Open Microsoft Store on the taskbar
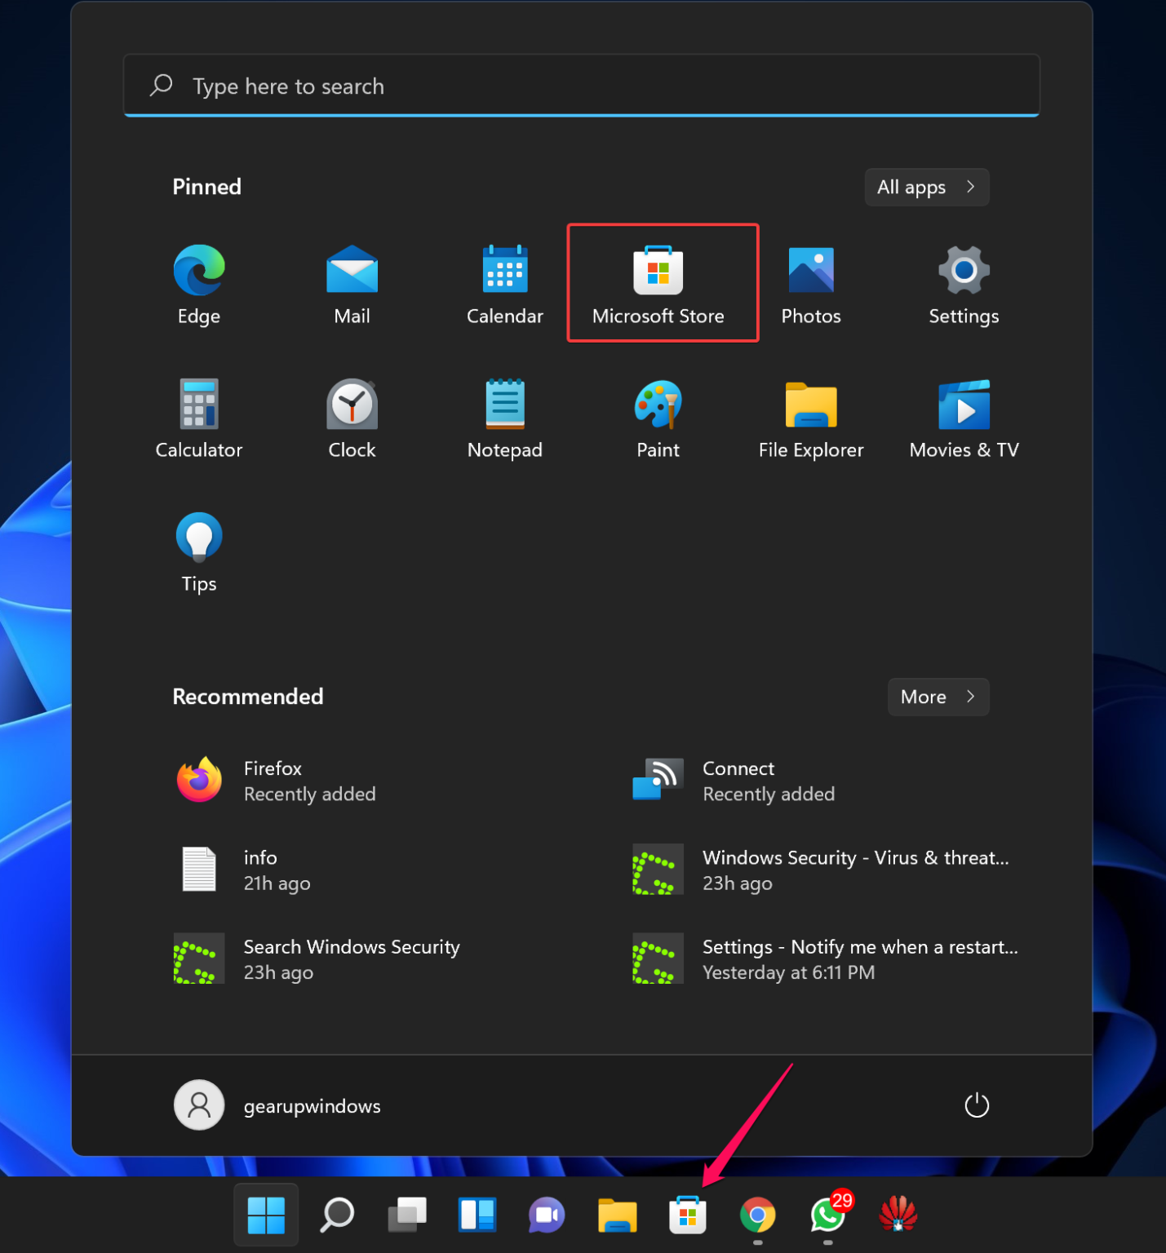Image resolution: width=1166 pixels, height=1253 pixels. 688,1215
